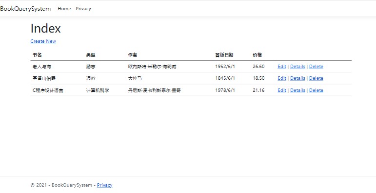The image size is (376, 193).
Task: Click the Create New link
Action: 43,41
